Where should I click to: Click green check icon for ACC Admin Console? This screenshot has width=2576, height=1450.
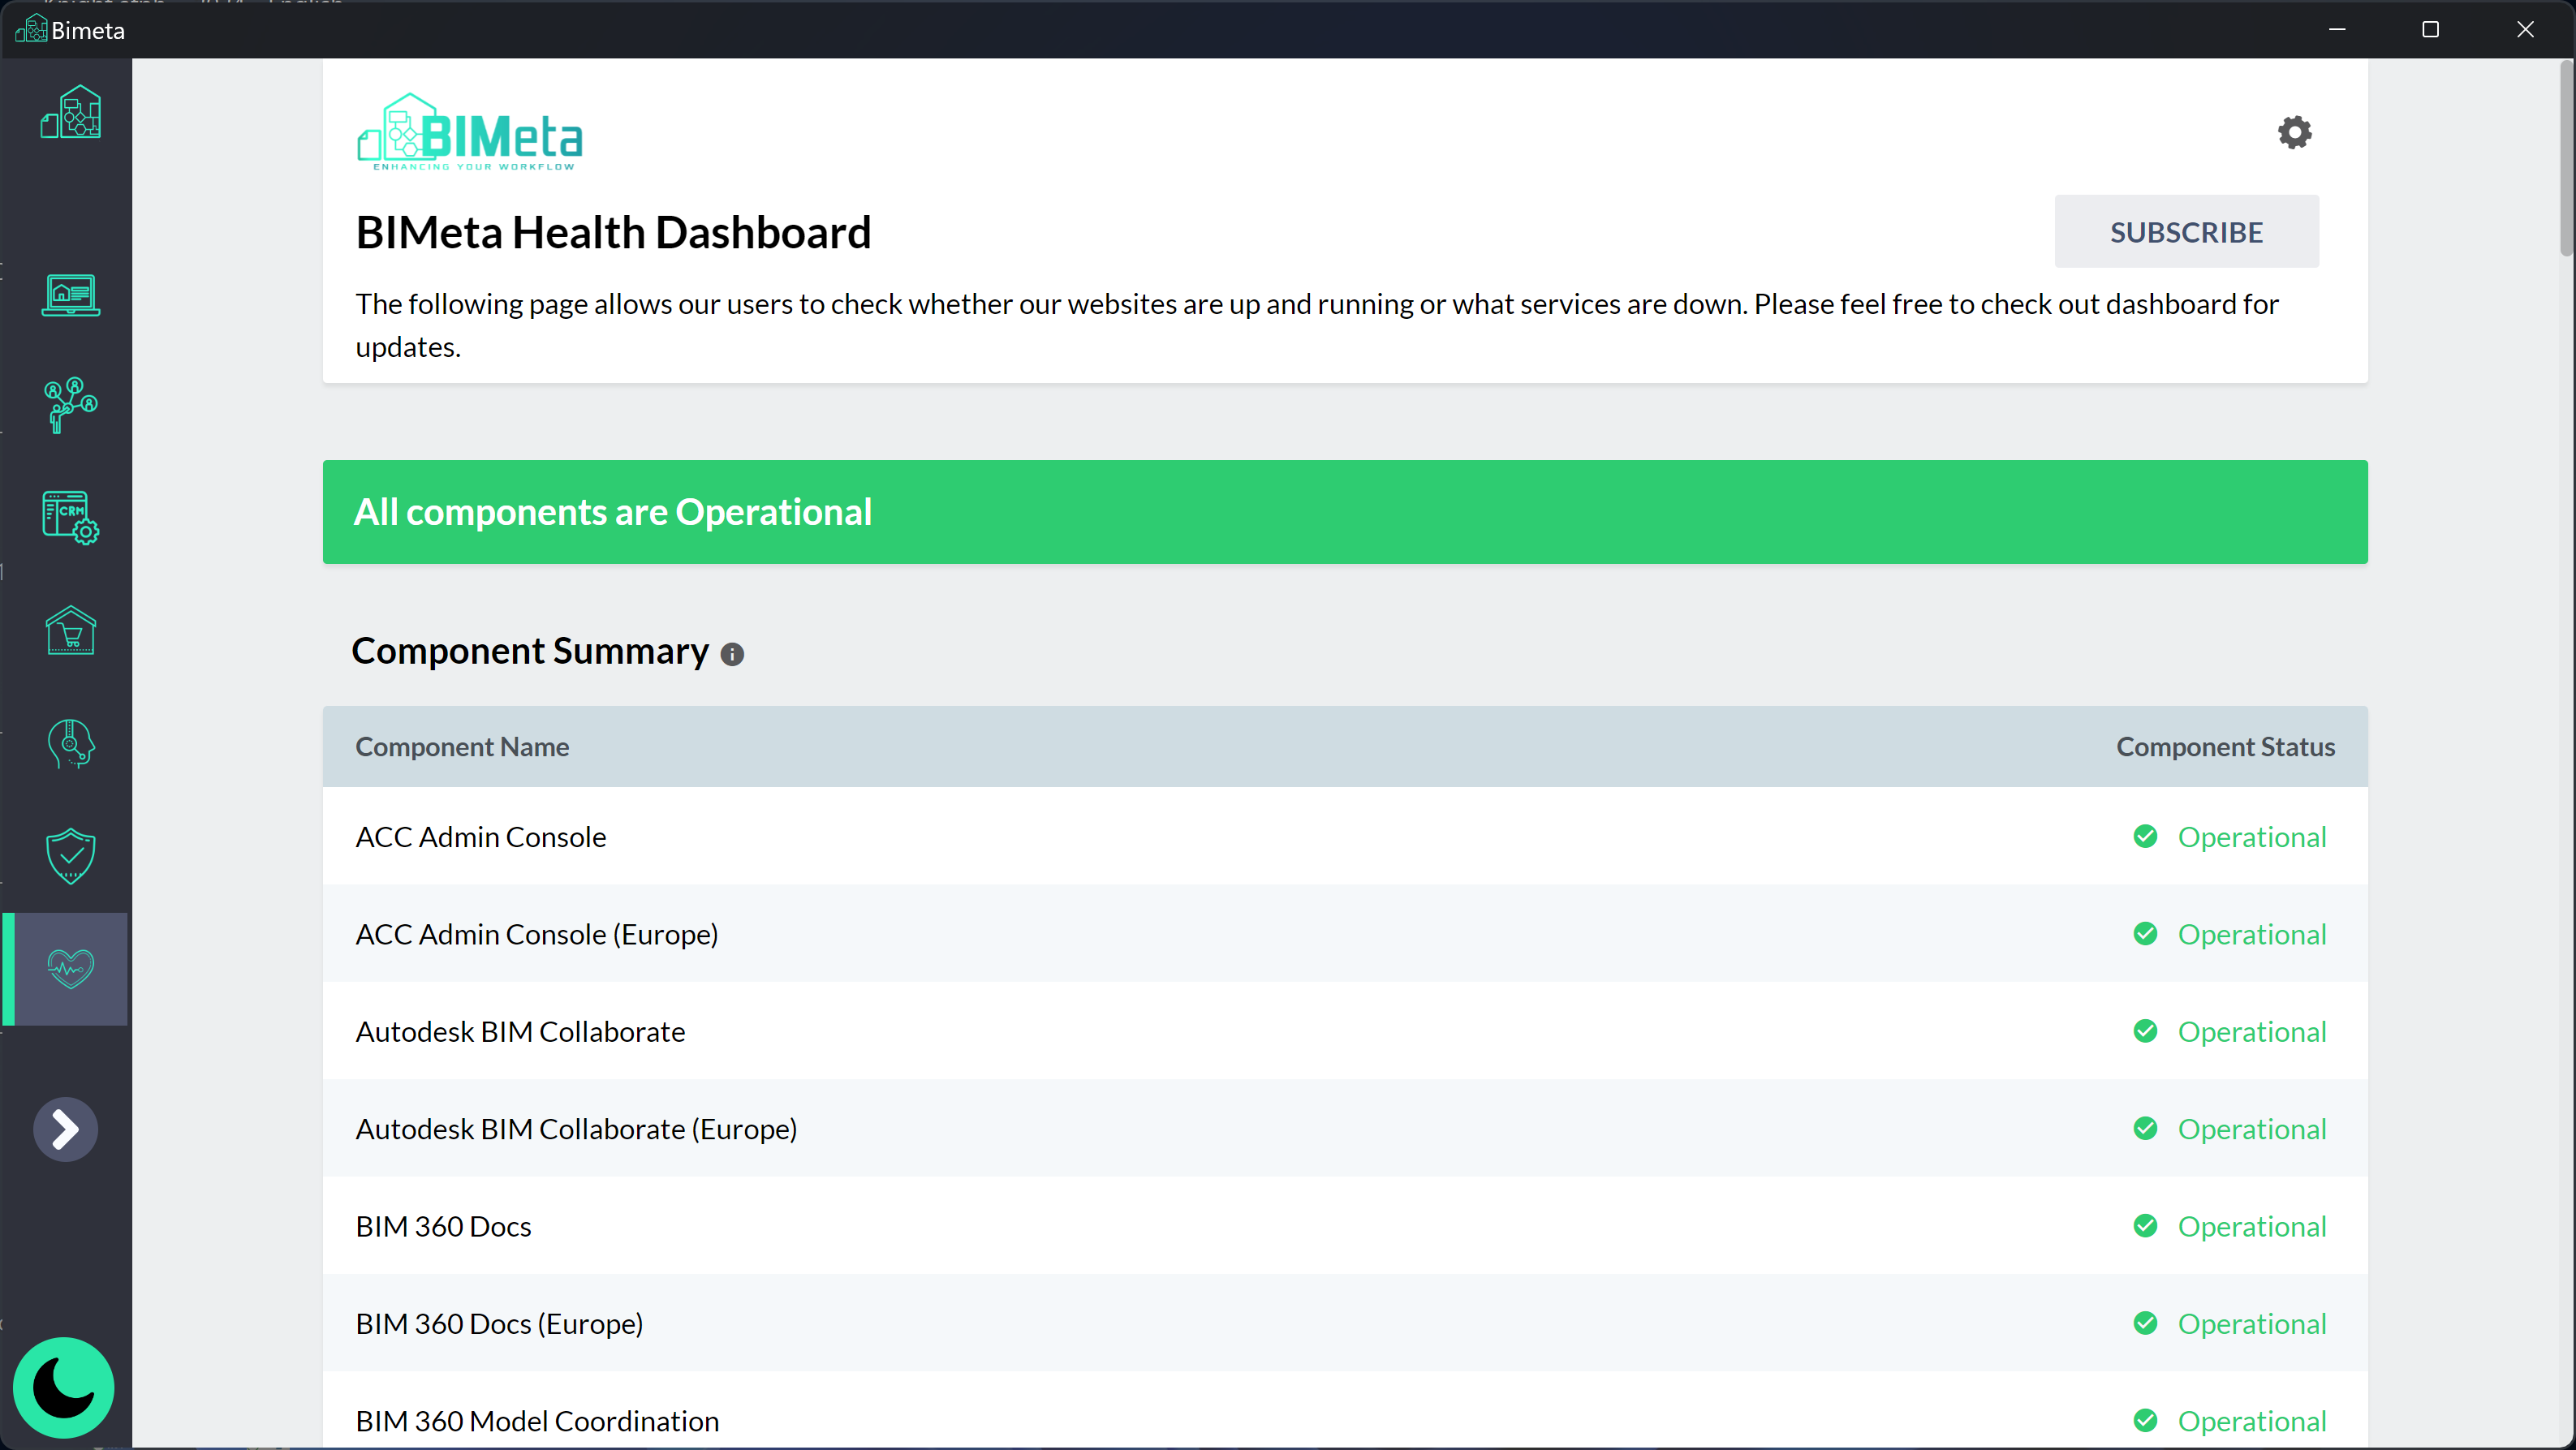click(2145, 836)
